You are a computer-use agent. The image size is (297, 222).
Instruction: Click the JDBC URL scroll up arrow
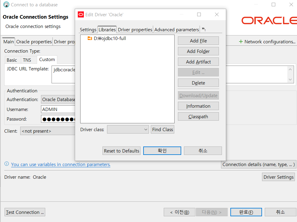click(x=290, y=69)
